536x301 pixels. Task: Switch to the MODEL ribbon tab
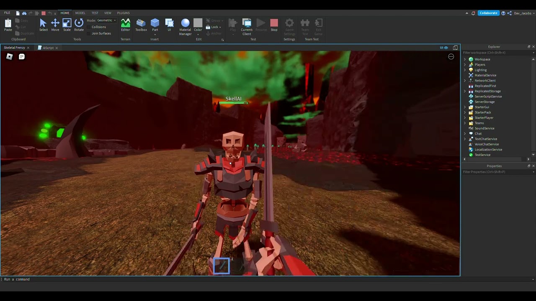(80, 13)
